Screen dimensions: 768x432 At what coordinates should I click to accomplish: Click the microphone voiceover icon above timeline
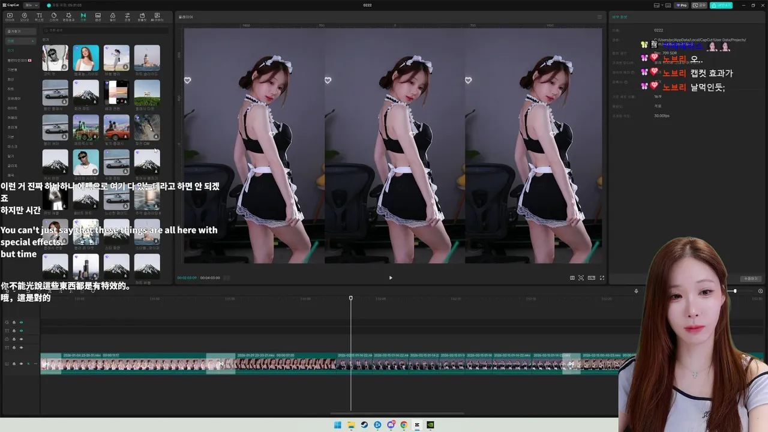(637, 291)
